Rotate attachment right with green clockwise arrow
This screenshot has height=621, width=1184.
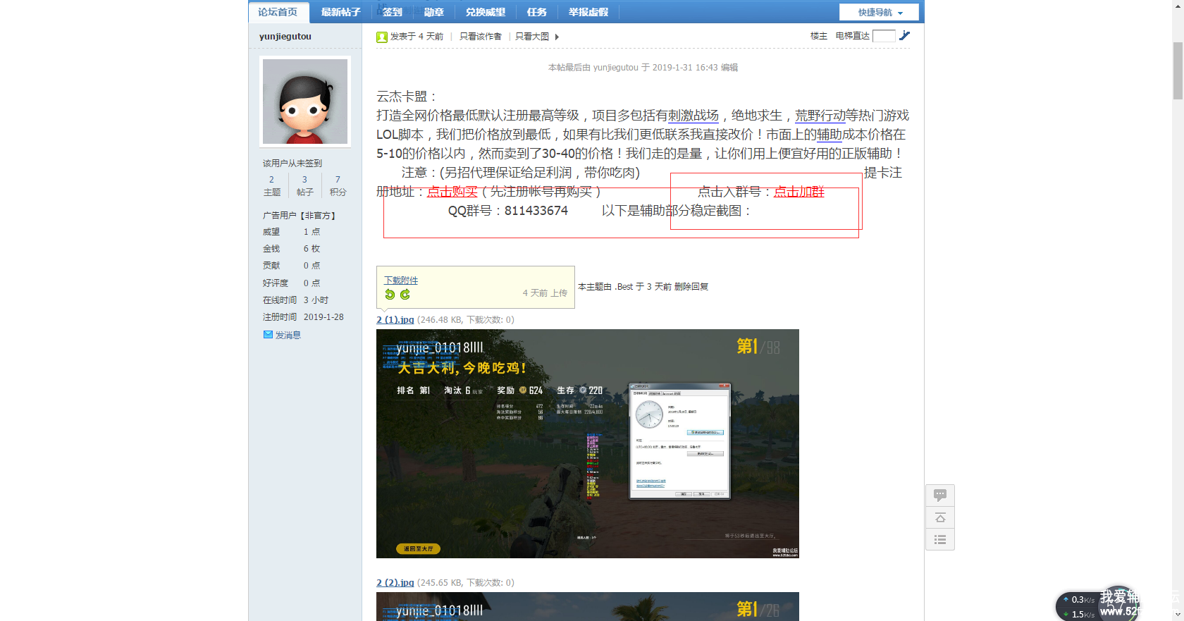pyautogui.click(x=405, y=295)
